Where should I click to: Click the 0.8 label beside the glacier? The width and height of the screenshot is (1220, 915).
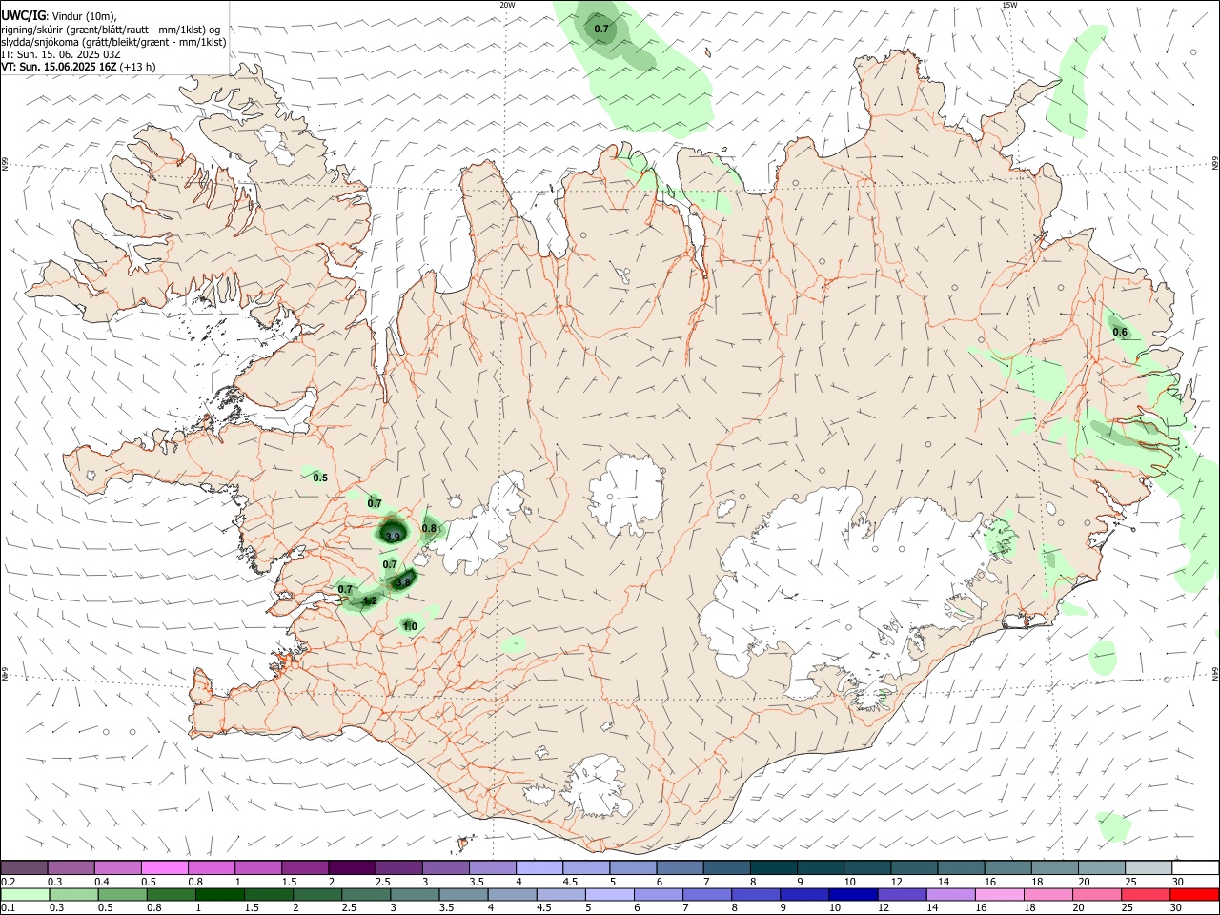[429, 528]
